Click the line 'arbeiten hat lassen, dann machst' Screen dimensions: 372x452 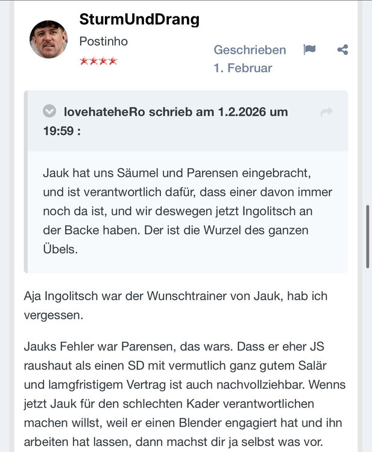pos(173,442)
